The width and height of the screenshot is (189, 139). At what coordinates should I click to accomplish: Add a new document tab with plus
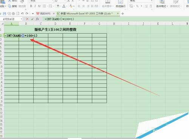[122, 14]
